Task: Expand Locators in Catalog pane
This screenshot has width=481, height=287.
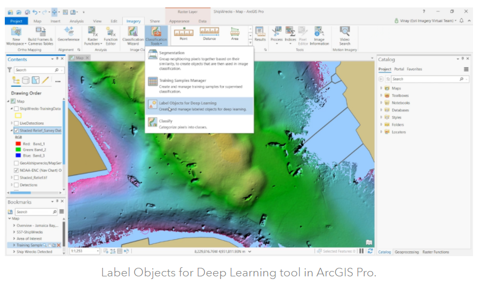Action: click(x=381, y=132)
